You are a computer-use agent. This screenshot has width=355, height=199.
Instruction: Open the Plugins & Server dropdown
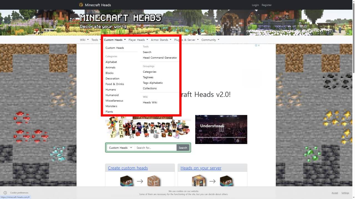tap(186, 40)
